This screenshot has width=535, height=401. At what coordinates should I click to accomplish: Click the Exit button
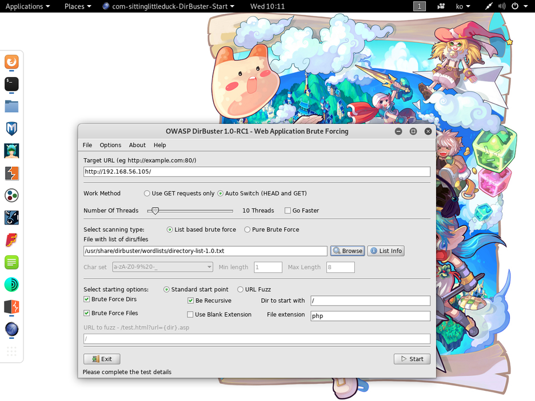(102, 359)
